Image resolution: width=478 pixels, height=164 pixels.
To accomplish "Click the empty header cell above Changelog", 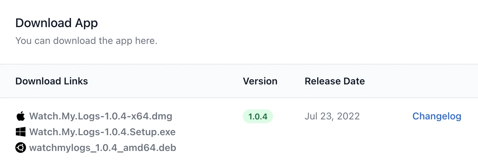I will pos(437,81).
